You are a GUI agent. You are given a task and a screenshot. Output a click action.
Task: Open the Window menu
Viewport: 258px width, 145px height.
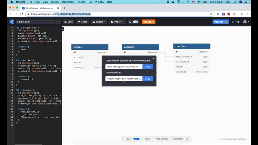[100, 2]
